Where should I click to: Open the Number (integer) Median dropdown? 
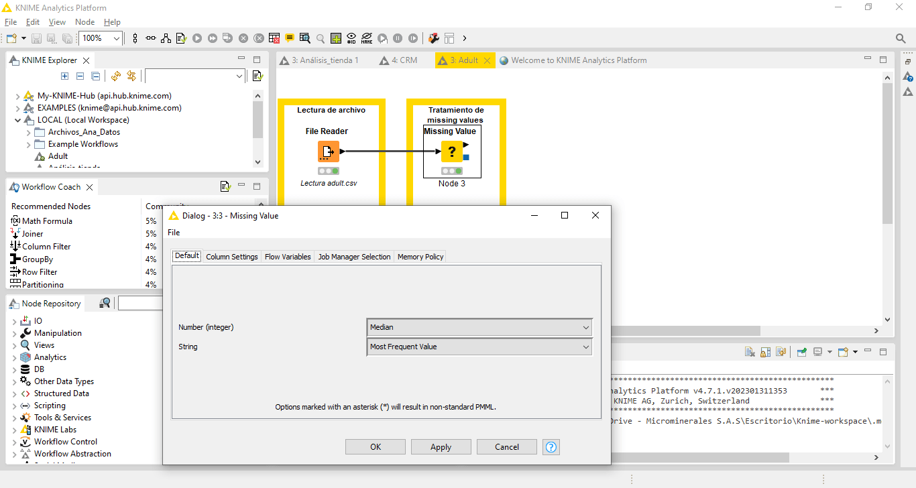(x=479, y=327)
